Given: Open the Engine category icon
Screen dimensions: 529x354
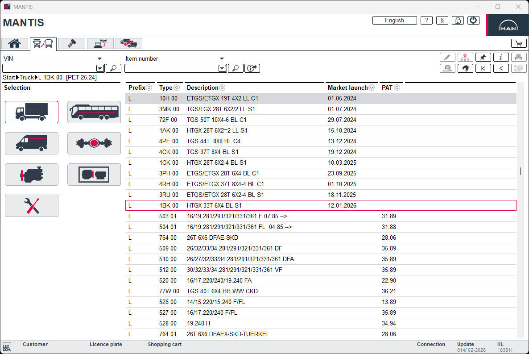Looking at the screenshot, I should pos(32,175).
